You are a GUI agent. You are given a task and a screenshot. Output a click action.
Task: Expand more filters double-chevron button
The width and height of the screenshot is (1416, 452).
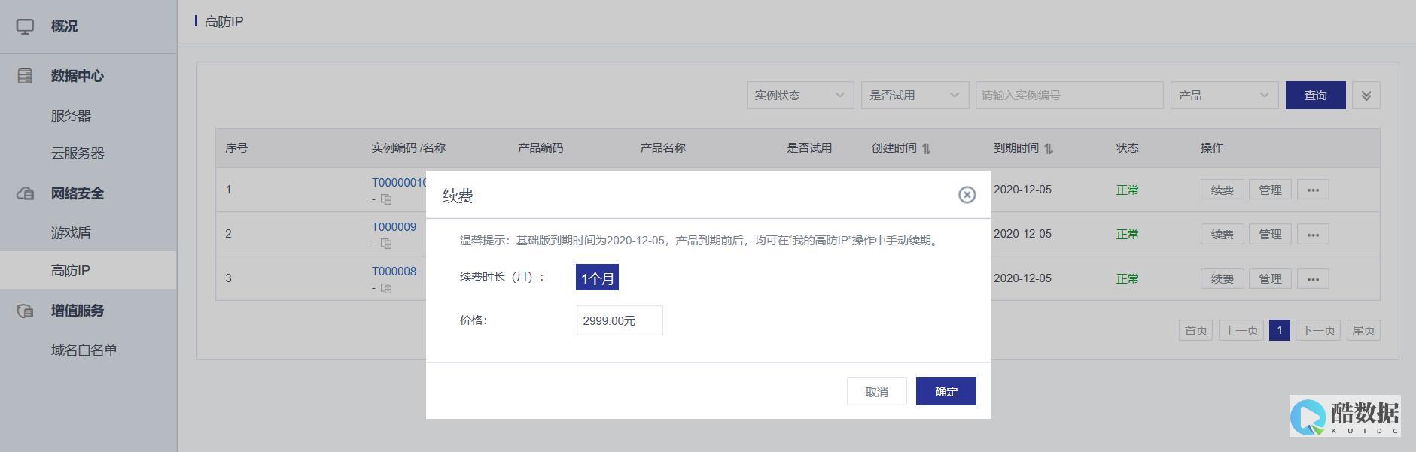1366,96
